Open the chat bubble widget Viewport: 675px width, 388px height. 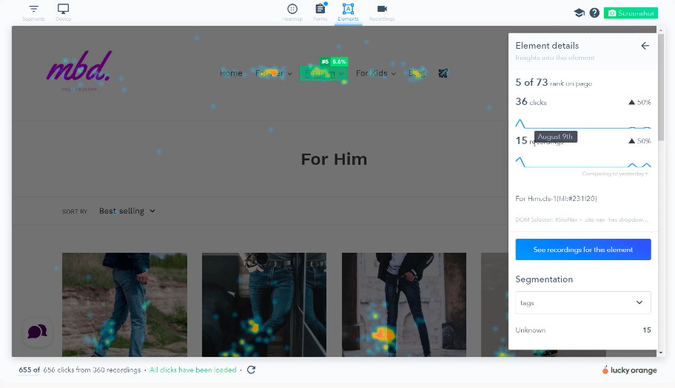[37, 332]
